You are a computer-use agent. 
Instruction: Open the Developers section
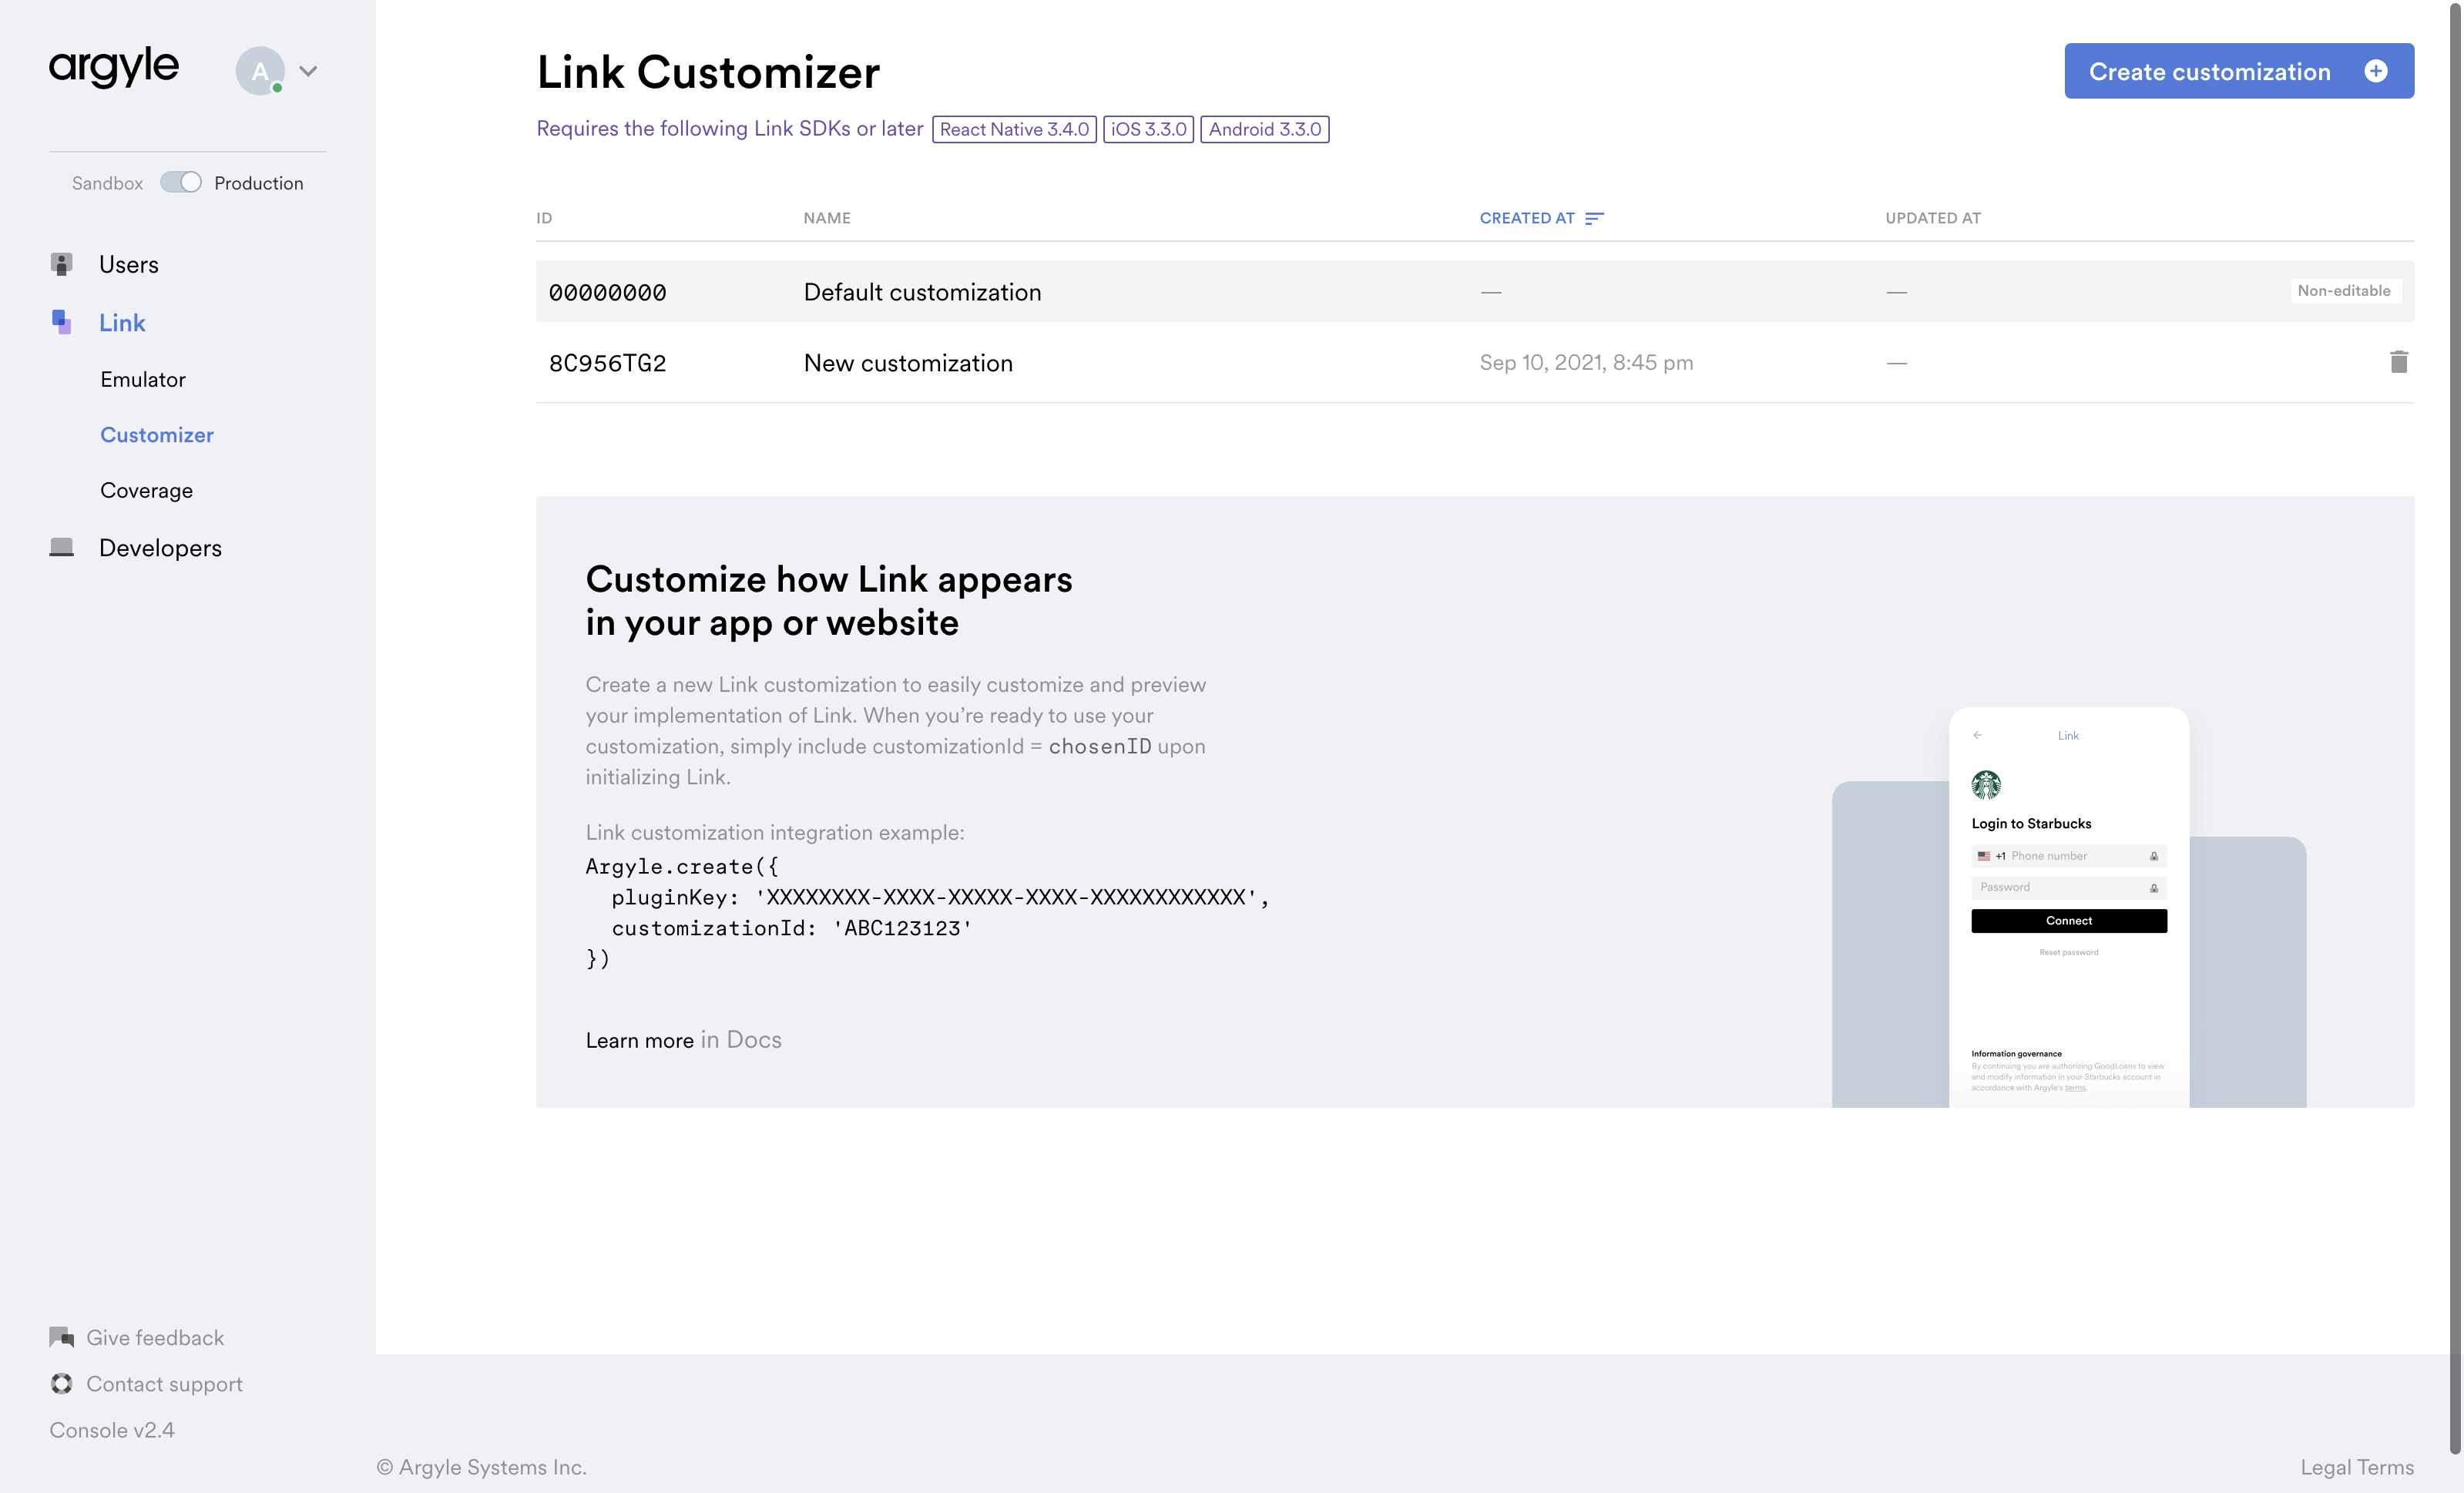(x=160, y=547)
